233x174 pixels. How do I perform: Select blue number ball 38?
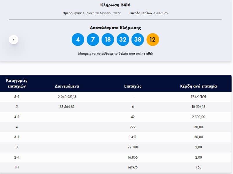(x=138, y=40)
